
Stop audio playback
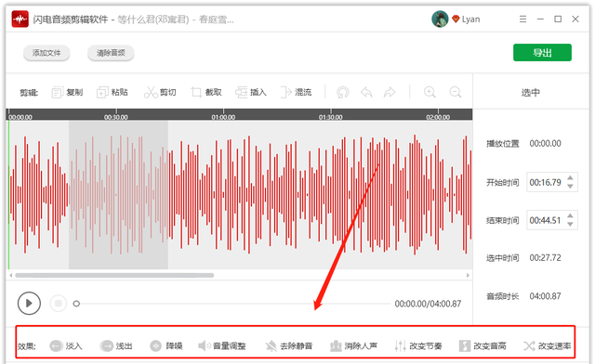[58, 304]
